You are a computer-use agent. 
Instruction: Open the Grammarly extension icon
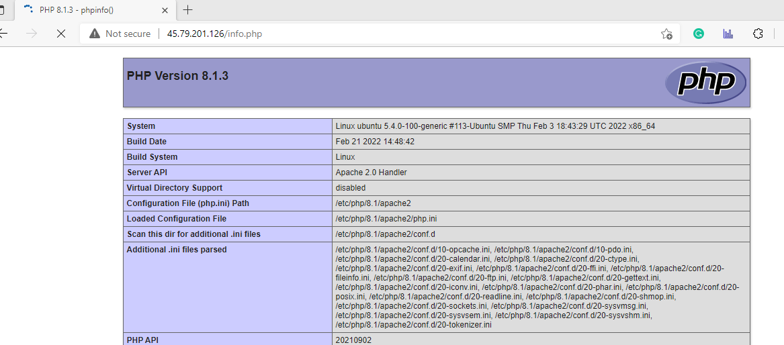tap(699, 34)
